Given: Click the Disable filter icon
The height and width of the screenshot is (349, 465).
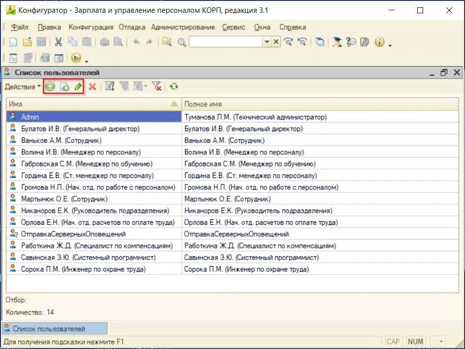Looking at the screenshot, I should click(x=156, y=87).
